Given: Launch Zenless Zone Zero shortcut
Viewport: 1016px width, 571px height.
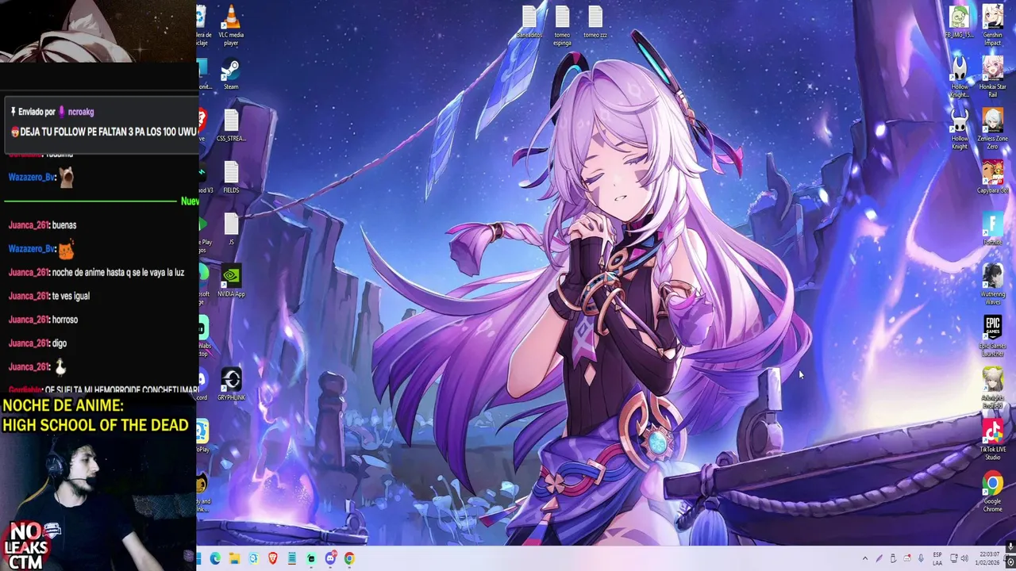Looking at the screenshot, I should click(993, 128).
